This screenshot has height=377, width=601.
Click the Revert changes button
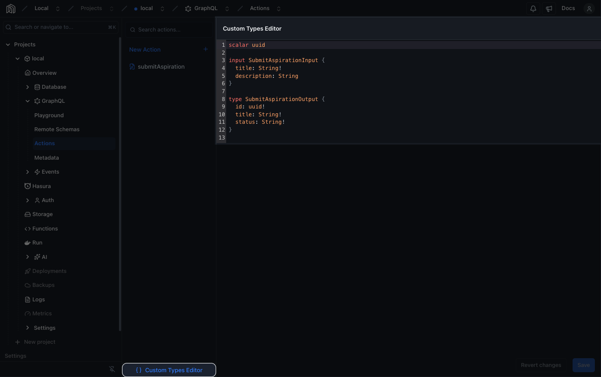tap(541, 365)
